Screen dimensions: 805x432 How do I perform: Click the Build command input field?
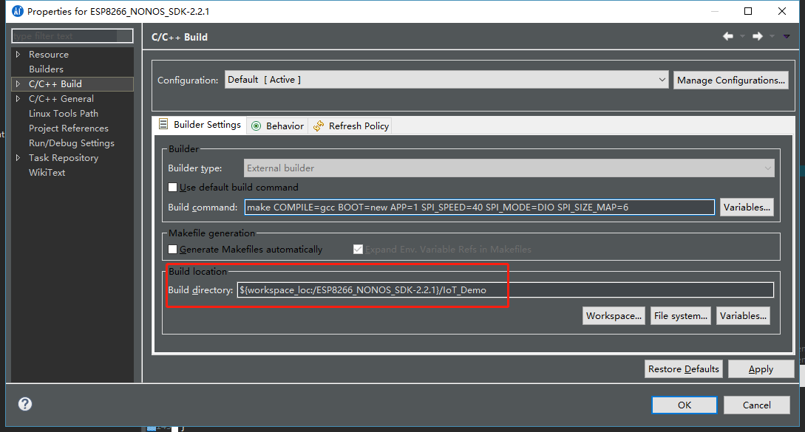coord(480,208)
